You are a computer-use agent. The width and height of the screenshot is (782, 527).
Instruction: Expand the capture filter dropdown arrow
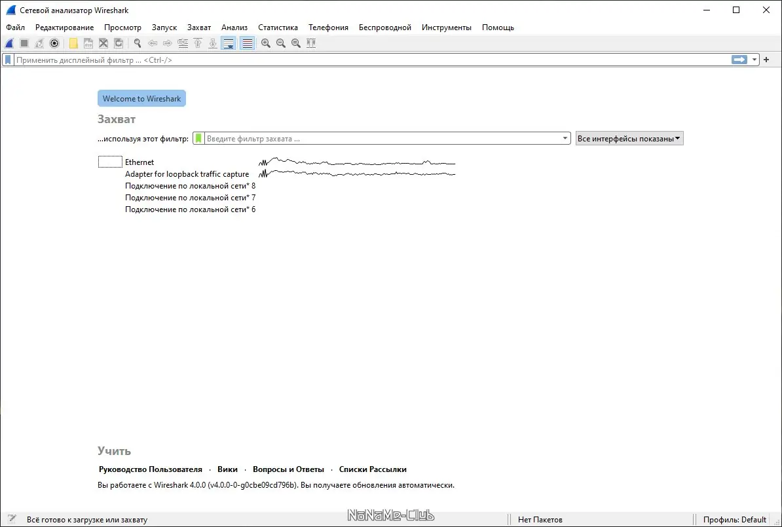(x=565, y=139)
